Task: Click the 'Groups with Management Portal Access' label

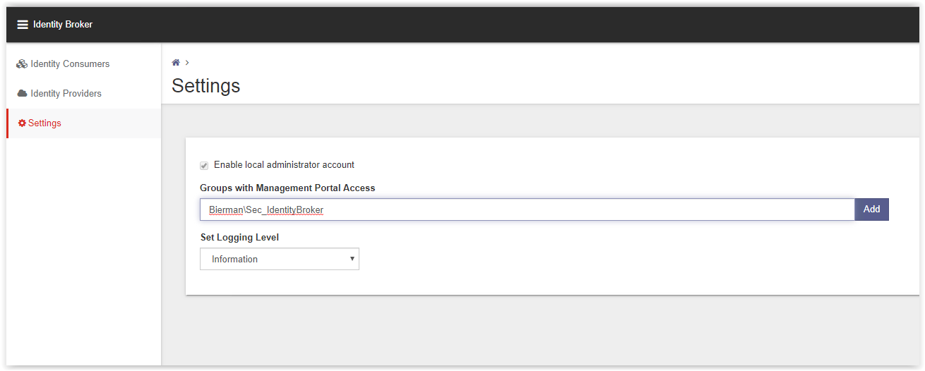Action: (x=287, y=188)
